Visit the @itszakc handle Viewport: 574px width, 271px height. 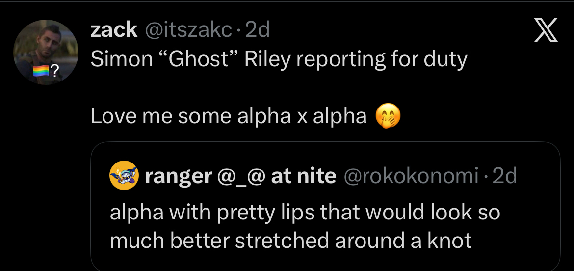187,30
